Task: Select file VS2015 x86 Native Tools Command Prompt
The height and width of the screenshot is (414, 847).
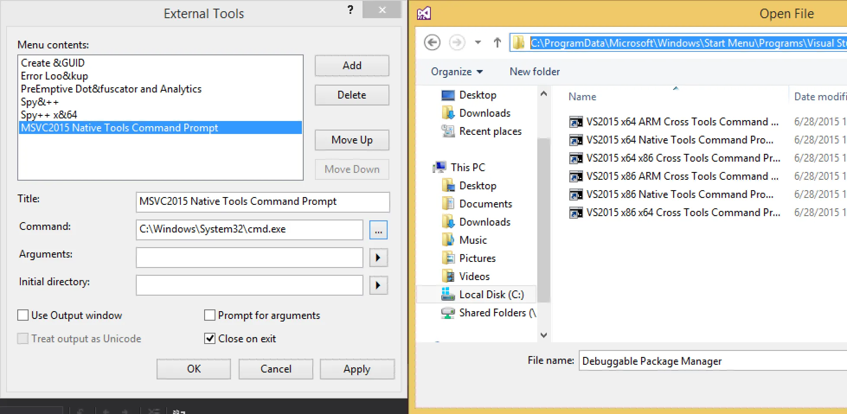Action: point(680,194)
